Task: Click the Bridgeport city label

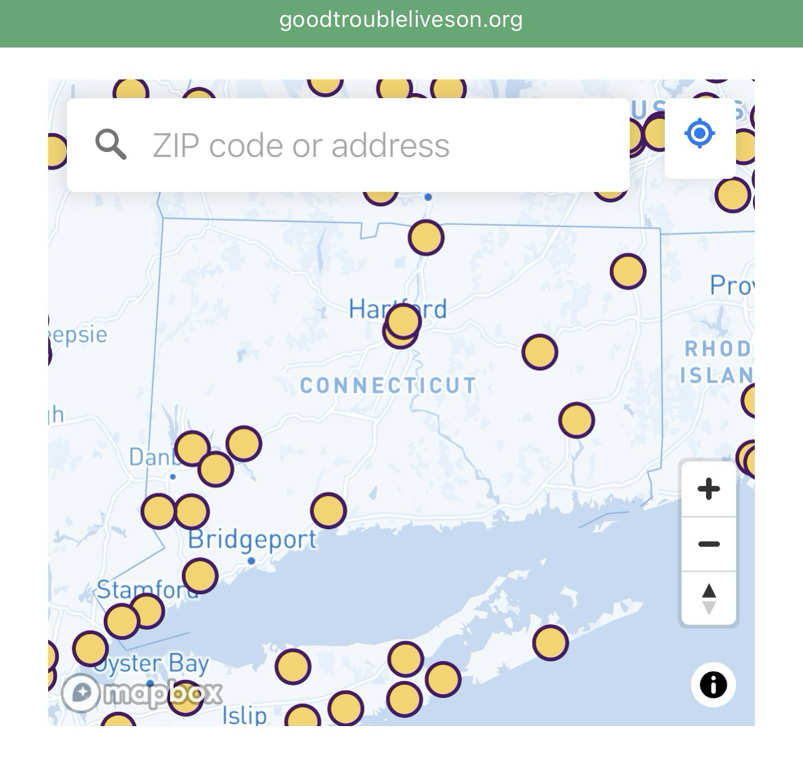Action: [x=253, y=539]
